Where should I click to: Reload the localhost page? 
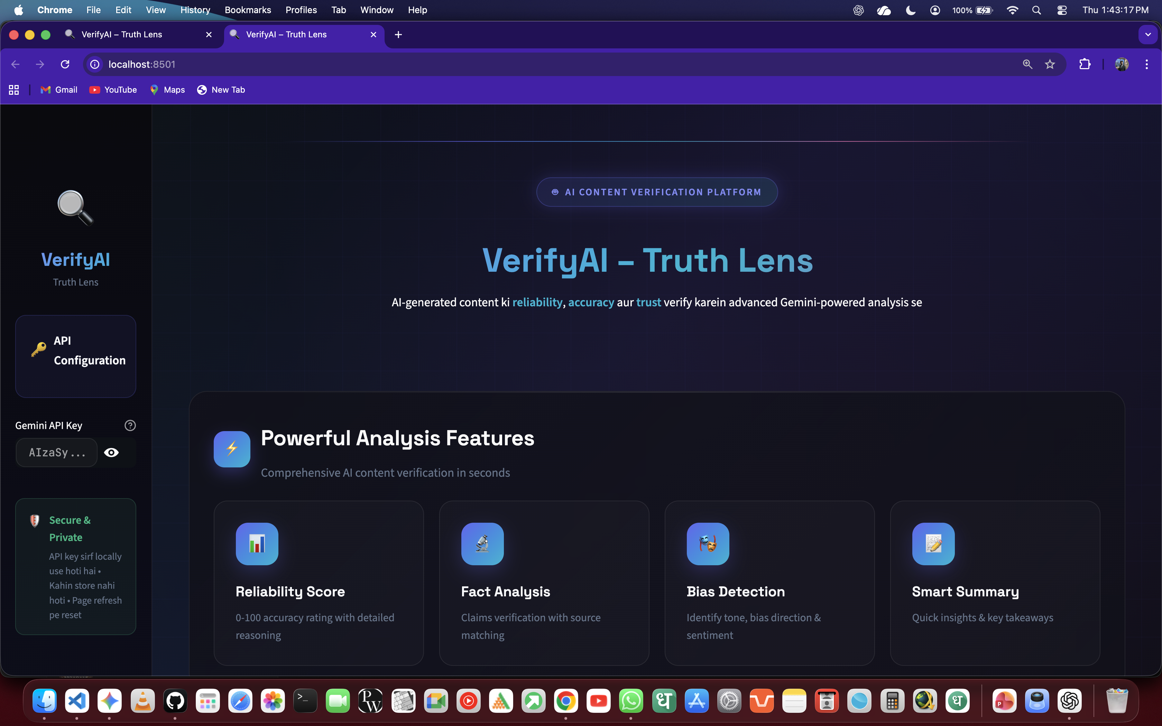coord(65,64)
